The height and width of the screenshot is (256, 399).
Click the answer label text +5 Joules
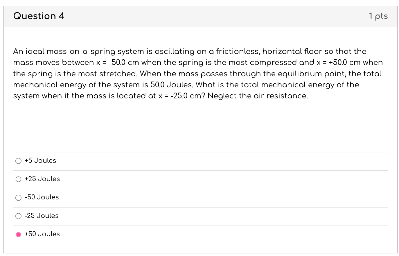(x=40, y=161)
